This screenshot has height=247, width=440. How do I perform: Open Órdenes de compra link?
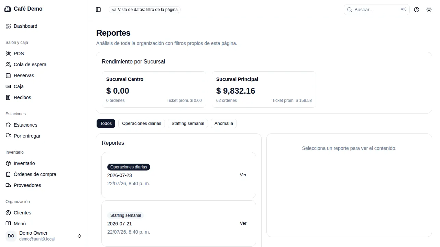tap(44, 174)
